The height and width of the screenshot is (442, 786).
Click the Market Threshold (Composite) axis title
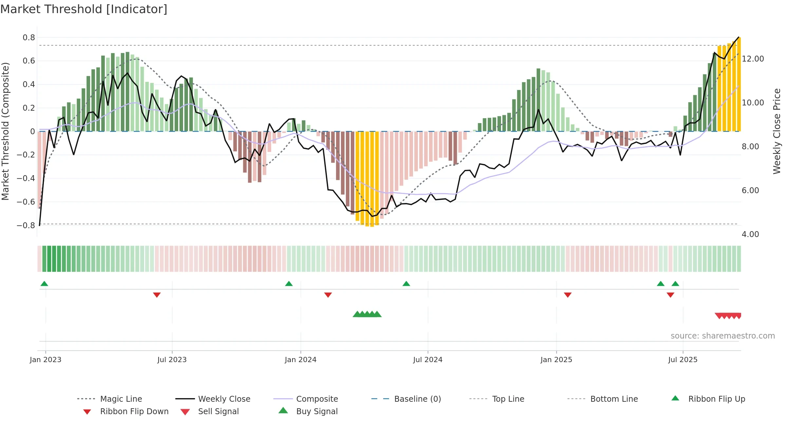coord(5,131)
